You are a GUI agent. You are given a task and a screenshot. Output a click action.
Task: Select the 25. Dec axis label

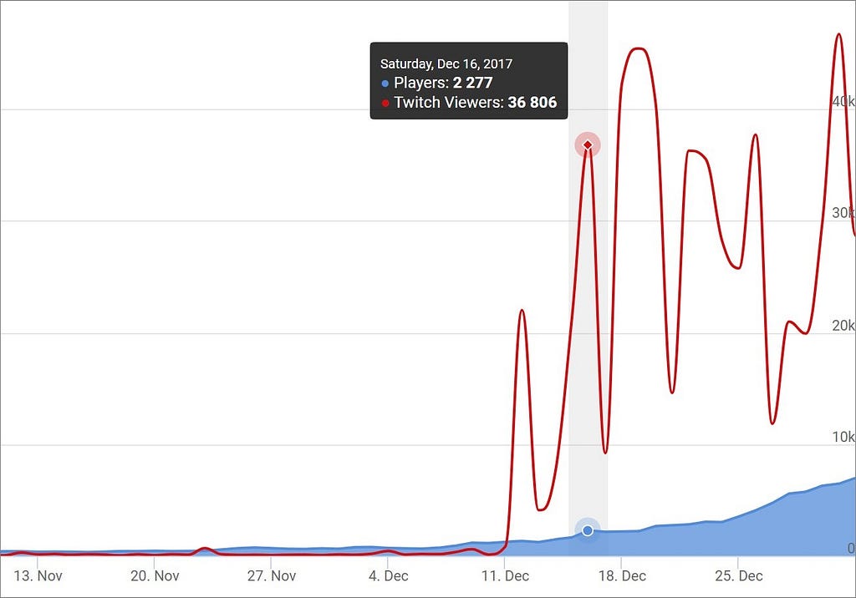(x=739, y=575)
